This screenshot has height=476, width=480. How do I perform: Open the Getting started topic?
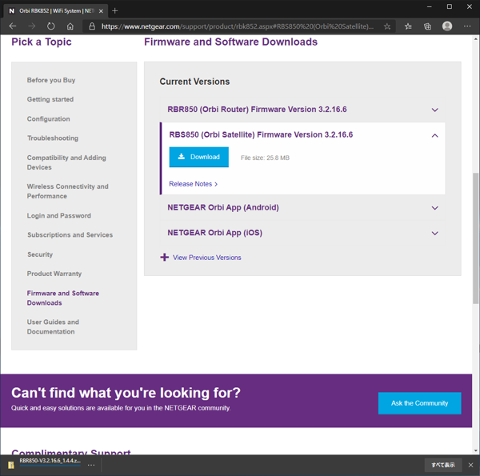pos(50,99)
